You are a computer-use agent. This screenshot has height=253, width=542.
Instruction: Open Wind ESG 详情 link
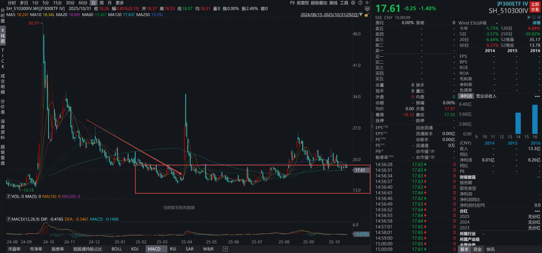pyautogui.click(x=536, y=23)
